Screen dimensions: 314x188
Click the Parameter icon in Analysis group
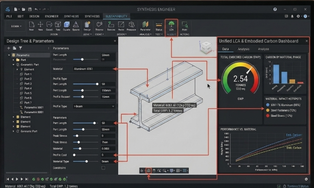coord(145,25)
